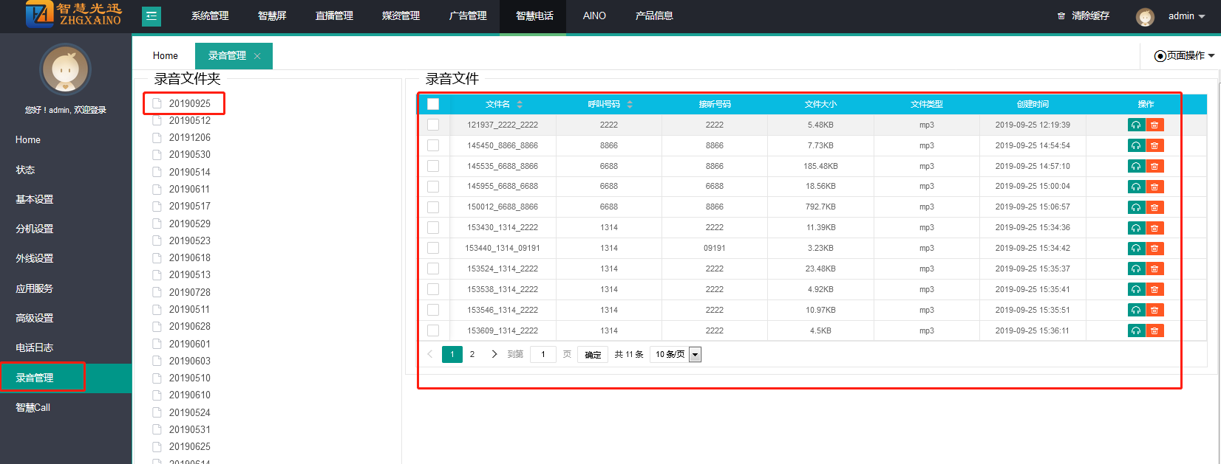
Task: Open the 20190925 recording folder
Action: tap(189, 104)
